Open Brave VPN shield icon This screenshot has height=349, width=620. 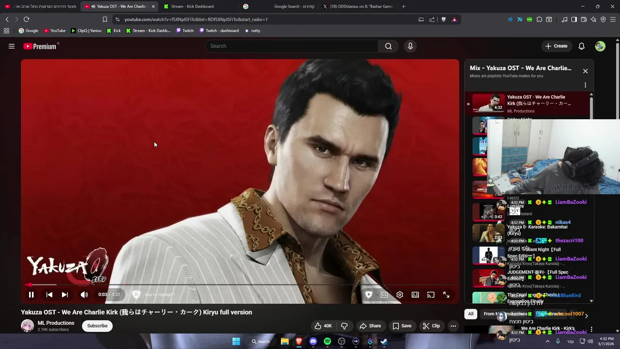pos(603,19)
